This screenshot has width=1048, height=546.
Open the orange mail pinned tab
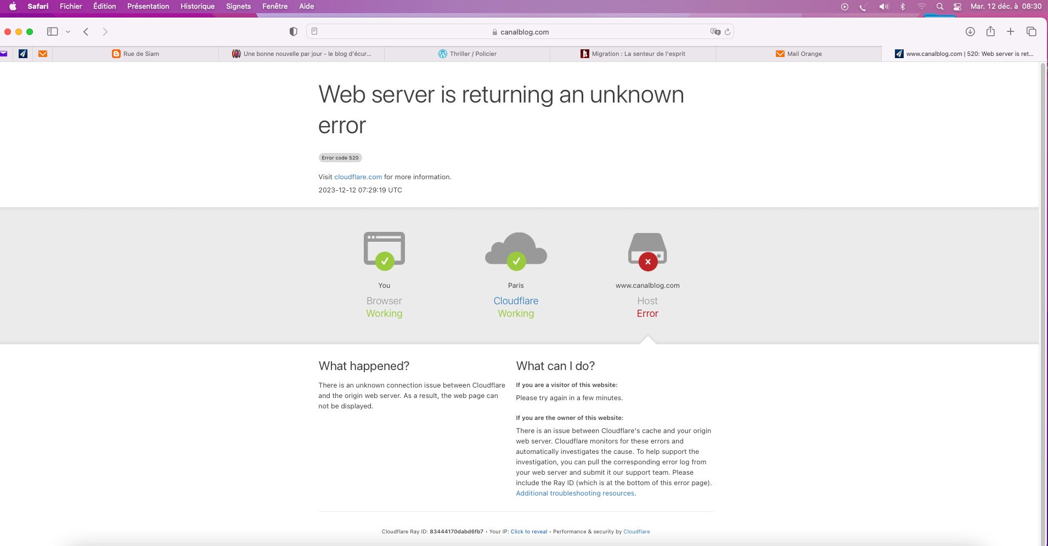click(x=43, y=54)
